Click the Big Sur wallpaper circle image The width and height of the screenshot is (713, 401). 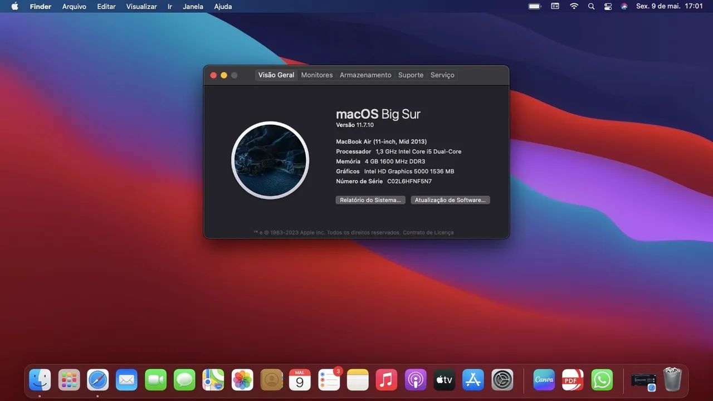[270, 160]
